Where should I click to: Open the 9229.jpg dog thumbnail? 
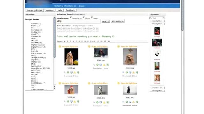pyautogui.click(x=71, y=57)
